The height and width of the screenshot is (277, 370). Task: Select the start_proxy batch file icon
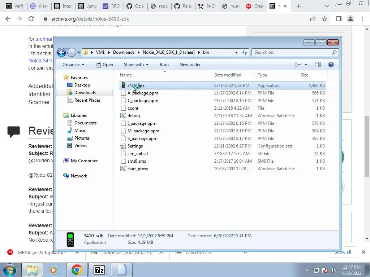[123, 169]
